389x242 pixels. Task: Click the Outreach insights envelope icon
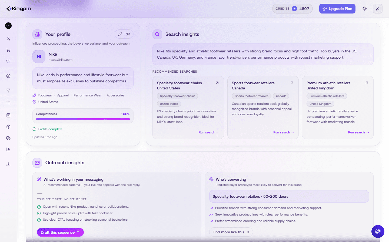[37, 163]
